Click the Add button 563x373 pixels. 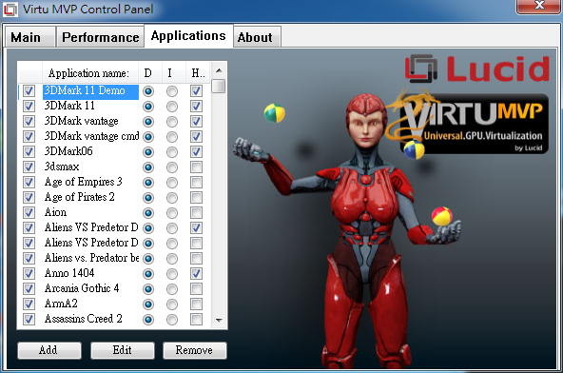pos(49,350)
